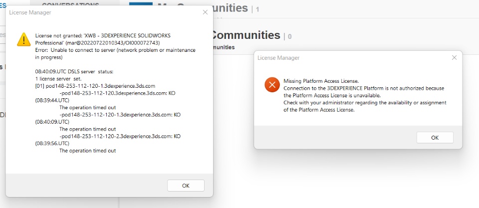Close the license not granted License Manager dialog
Viewport: 479px width, 208px height.
click(x=205, y=12)
